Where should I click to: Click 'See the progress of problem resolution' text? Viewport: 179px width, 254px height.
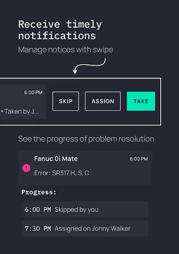point(86,139)
